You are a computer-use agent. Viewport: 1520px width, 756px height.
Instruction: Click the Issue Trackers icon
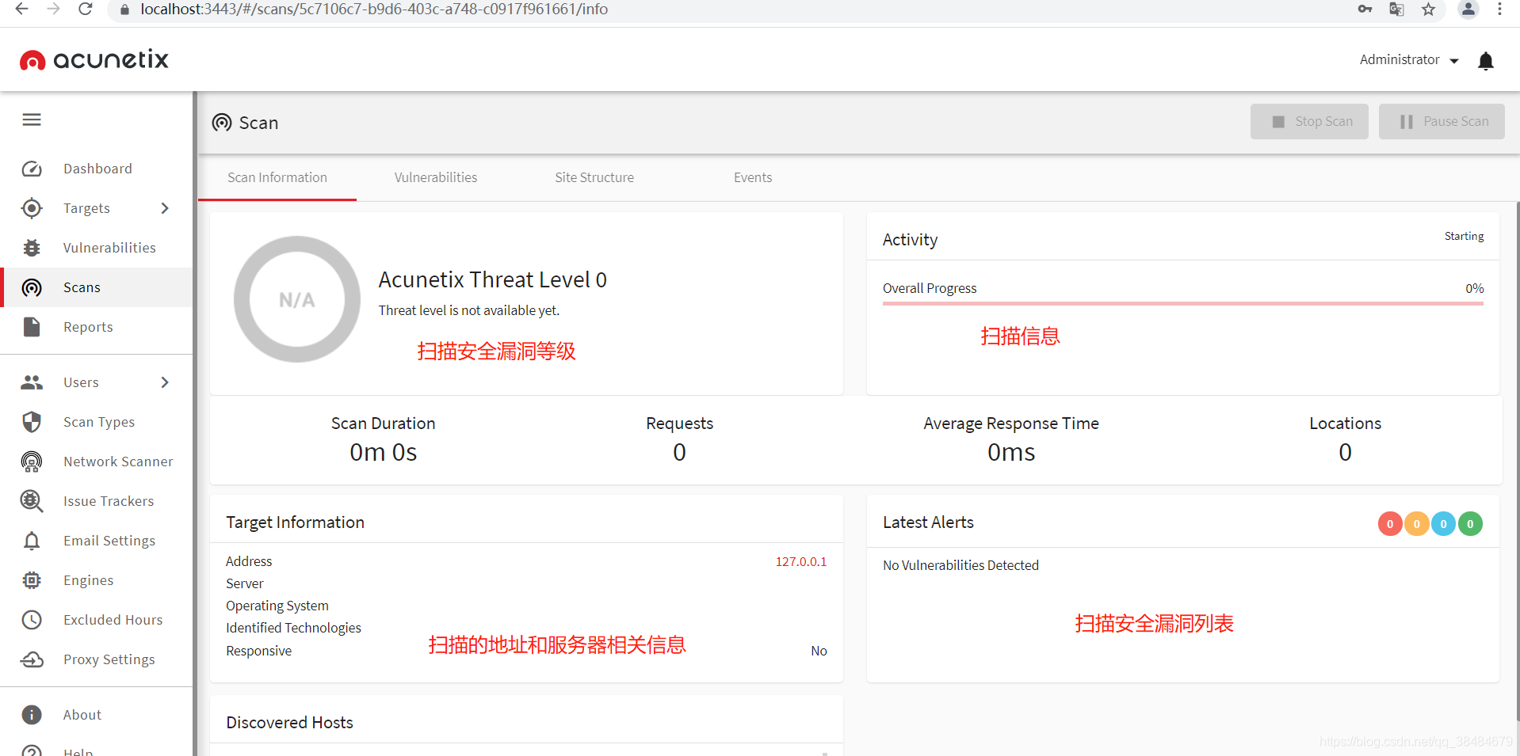(x=32, y=501)
